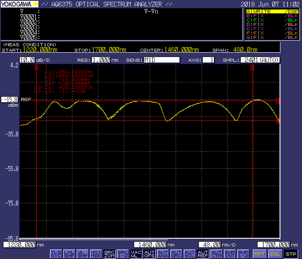The height and width of the screenshot is (259, 302).
Task: Click the AUT ANA auto analysis icon
Action: pyautogui.click(x=163, y=253)
